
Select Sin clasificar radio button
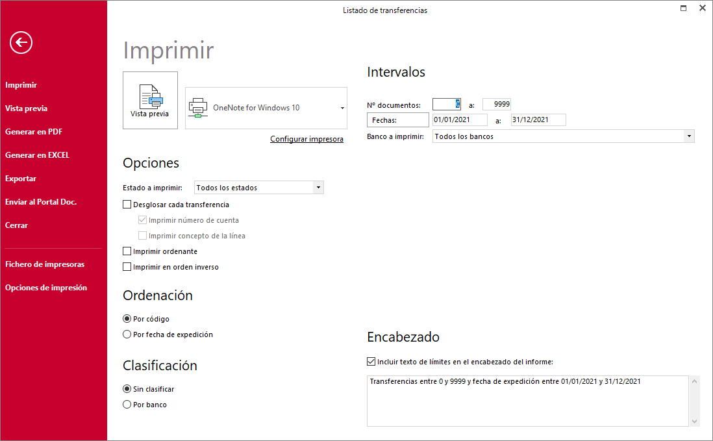pyautogui.click(x=127, y=388)
